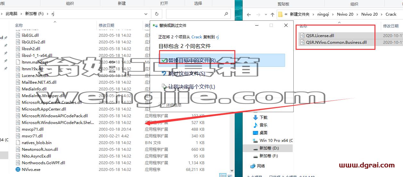
Task: Open recent locations dropdown in Crack window
Action: 266,14
